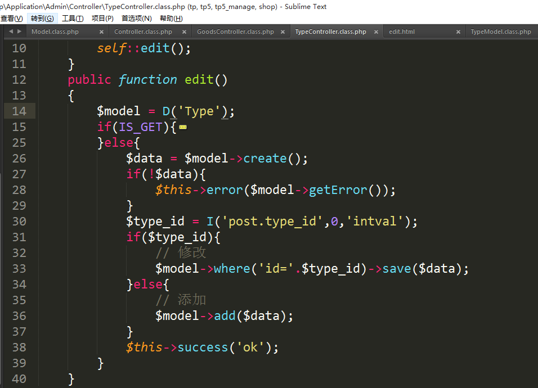Close the Controller.class.php tab
Screen dimensions: 538x388
pyautogui.click(x=184, y=32)
